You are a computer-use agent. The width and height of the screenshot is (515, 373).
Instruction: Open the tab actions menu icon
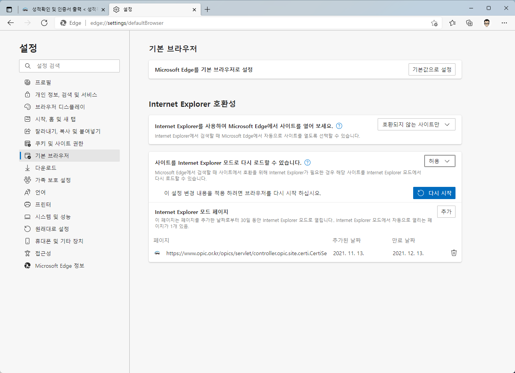tap(9, 10)
